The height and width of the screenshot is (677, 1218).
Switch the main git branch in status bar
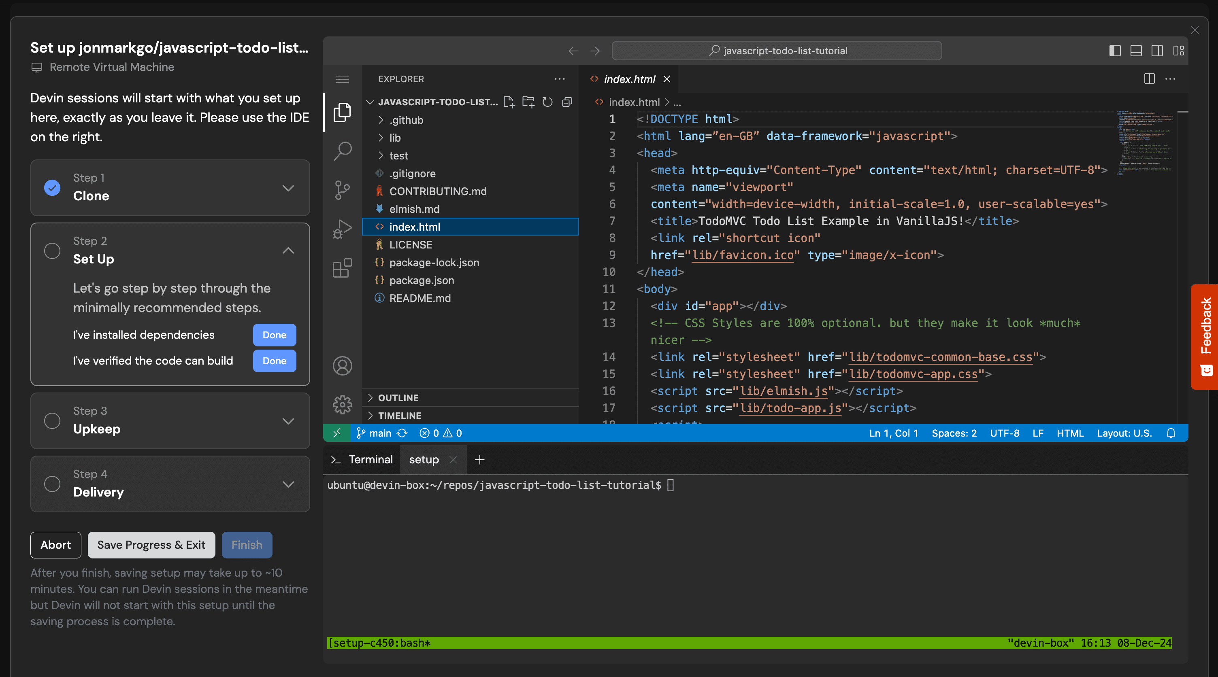[x=373, y=433]
